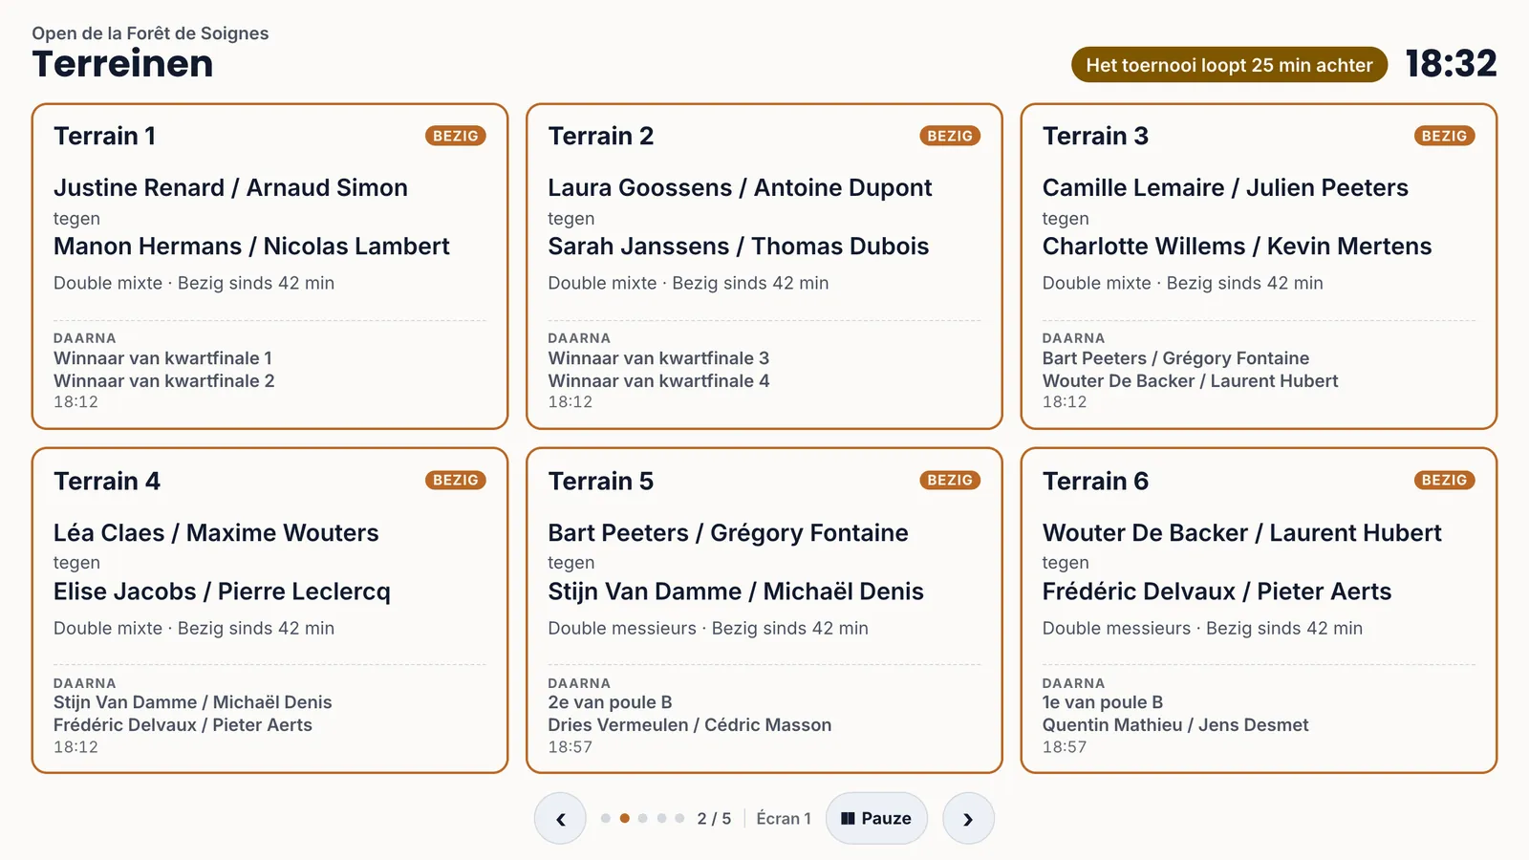Select team Camille Lemaire / Julien Peeters
This screenshot has height=860, width=1529.
click(1225, 187)
